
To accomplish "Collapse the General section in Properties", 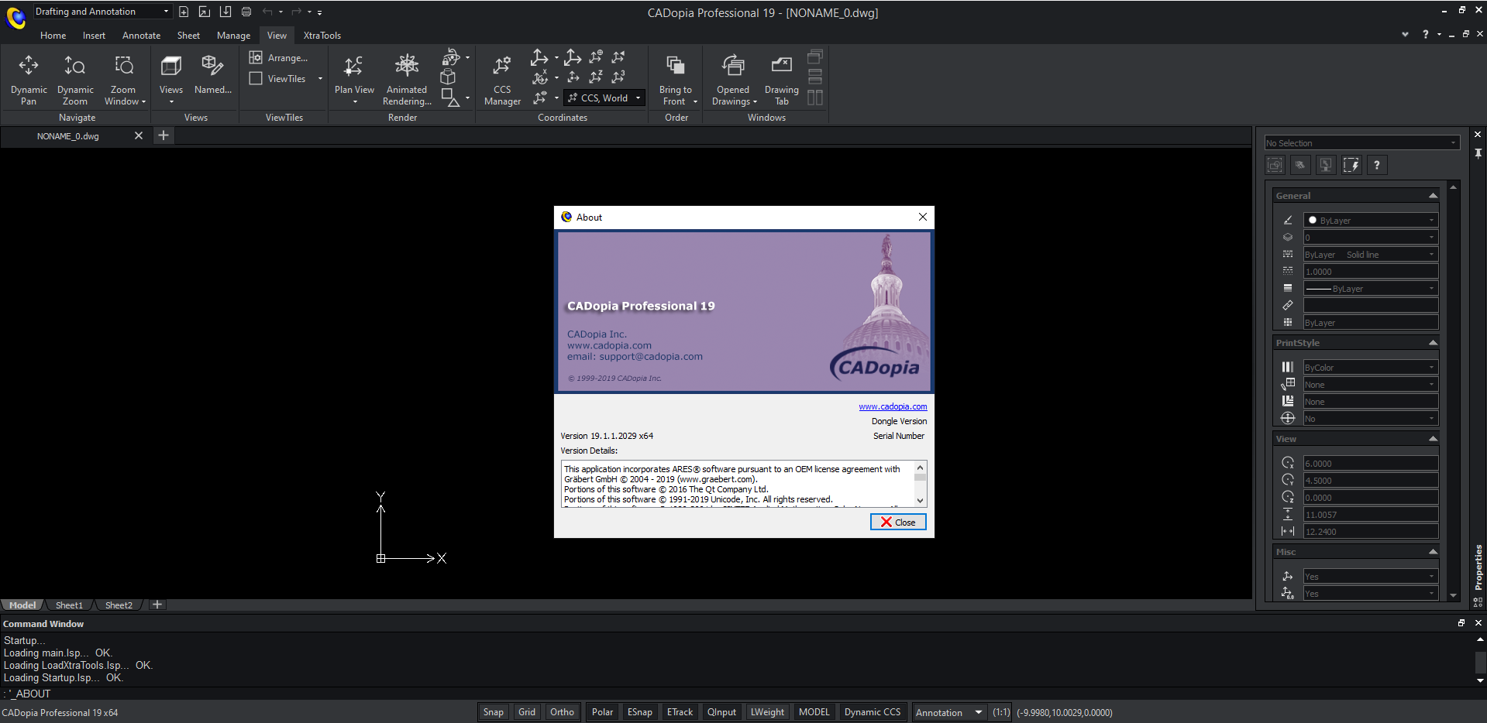I will tap(1431, 195).
